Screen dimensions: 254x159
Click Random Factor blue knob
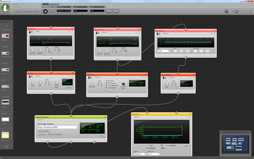coord(123,84)
